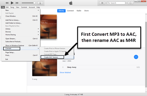Open the Account menu
147x96 pixels.
click(32, 7)
